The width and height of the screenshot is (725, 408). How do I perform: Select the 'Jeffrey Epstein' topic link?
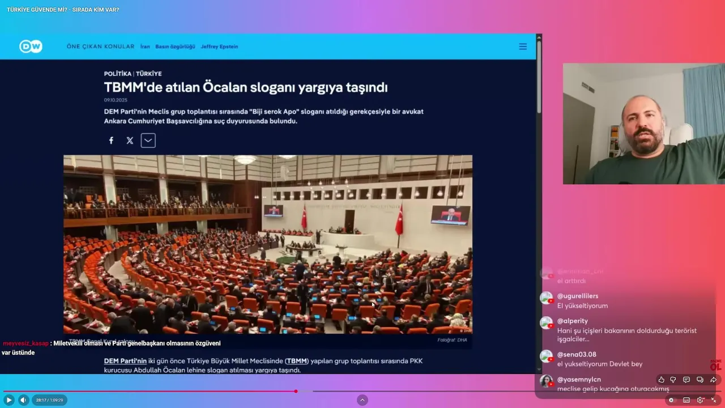pos(219,46)
